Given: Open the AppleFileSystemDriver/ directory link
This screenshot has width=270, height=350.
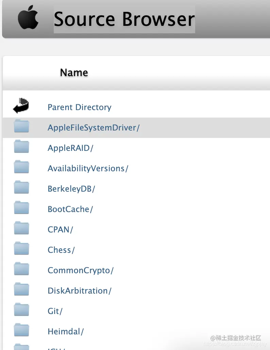Looking at the screenshot, I should coord(94,128).
